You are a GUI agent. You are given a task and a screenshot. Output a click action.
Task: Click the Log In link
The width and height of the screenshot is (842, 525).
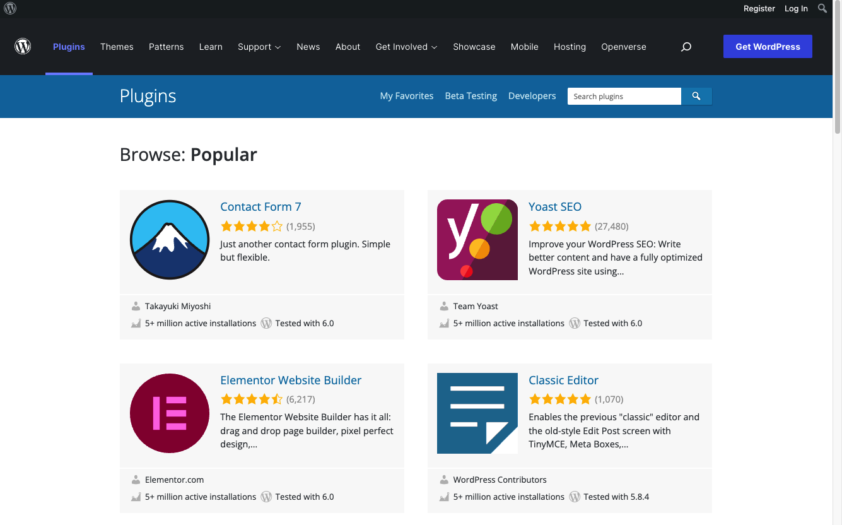point(796,8)
